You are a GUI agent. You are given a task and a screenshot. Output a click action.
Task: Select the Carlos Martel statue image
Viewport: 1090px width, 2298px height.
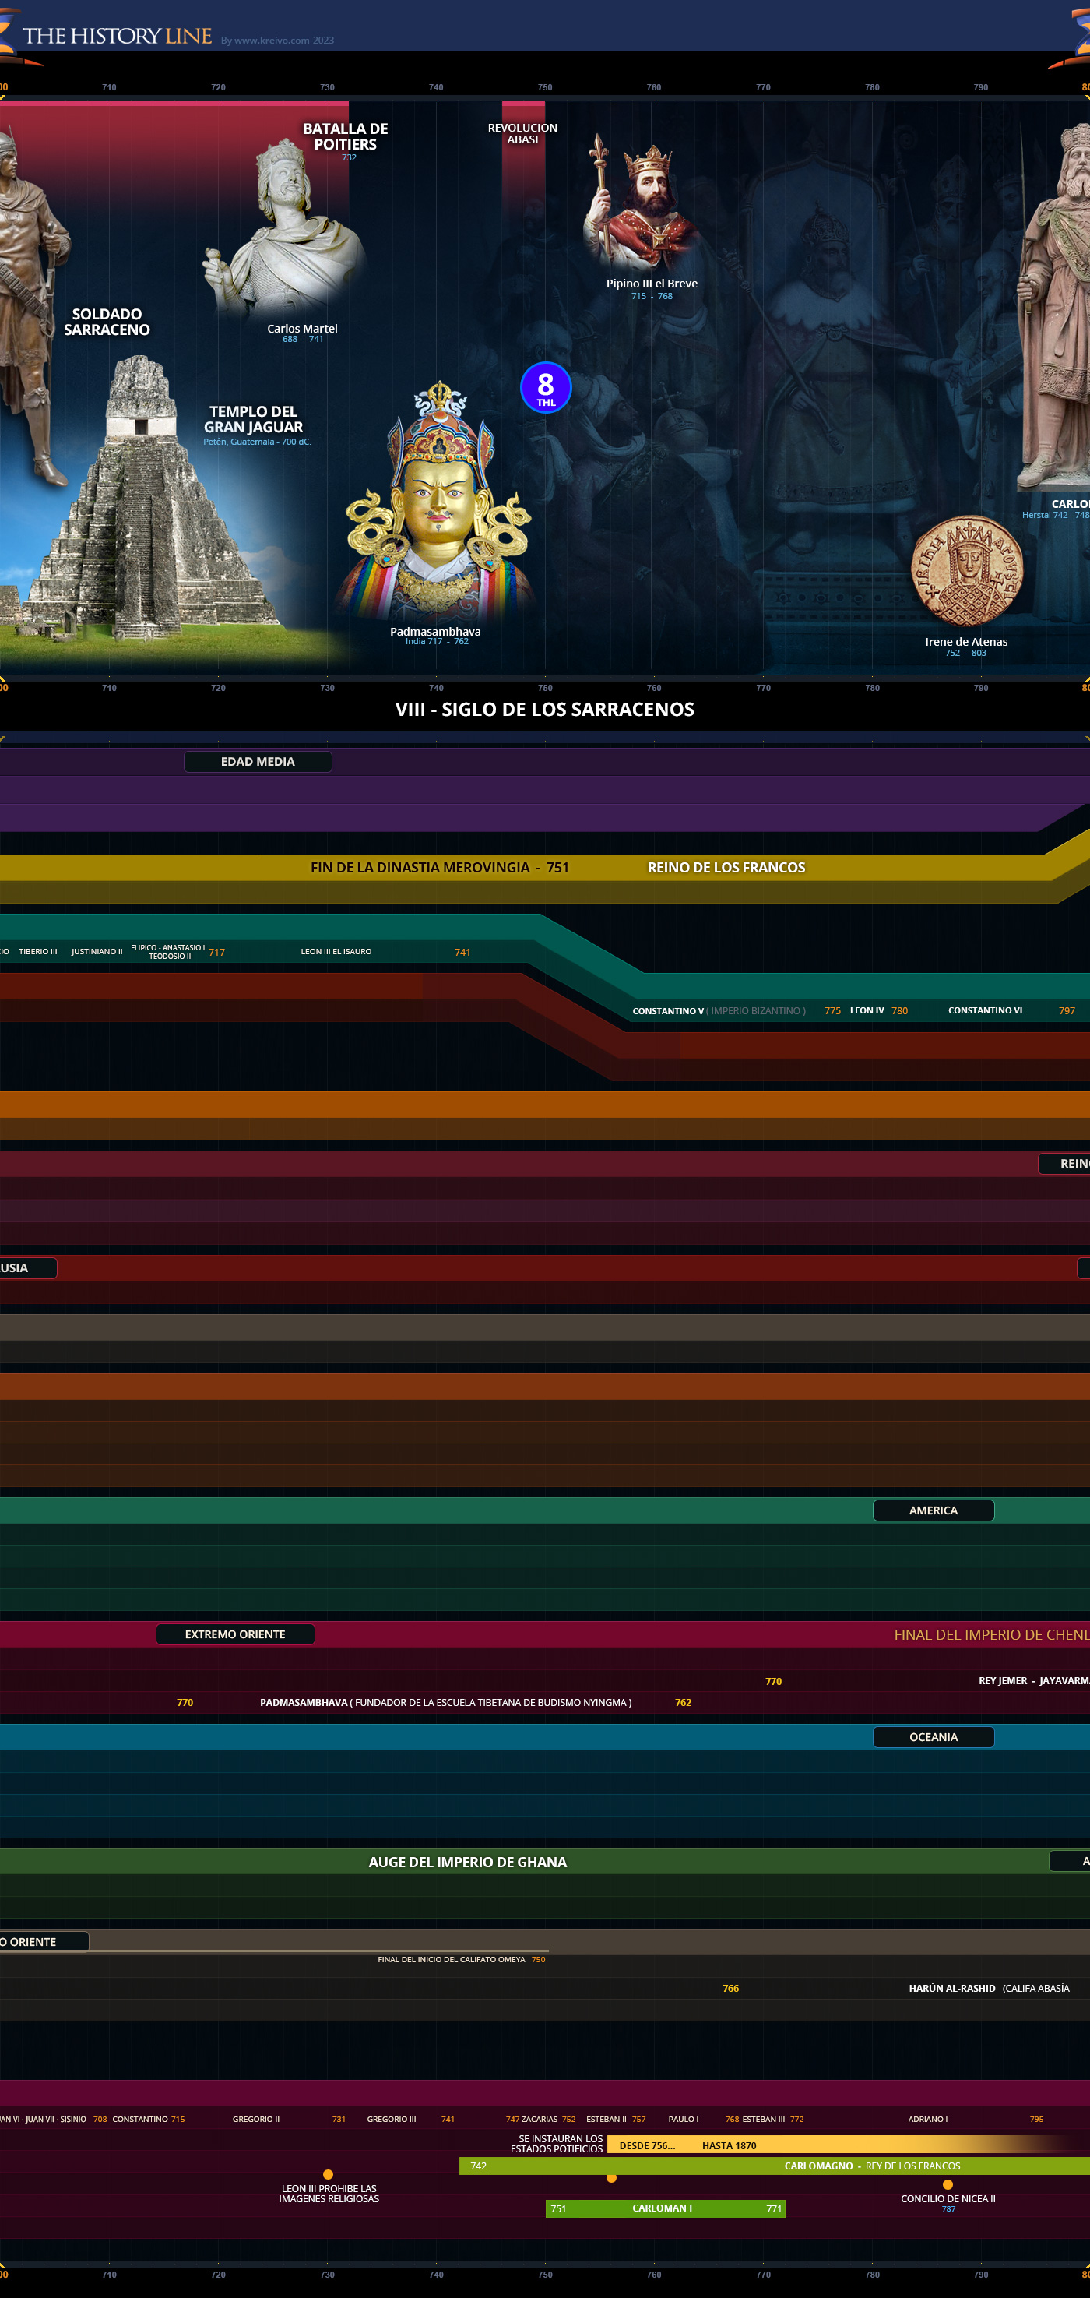[283, 227]
